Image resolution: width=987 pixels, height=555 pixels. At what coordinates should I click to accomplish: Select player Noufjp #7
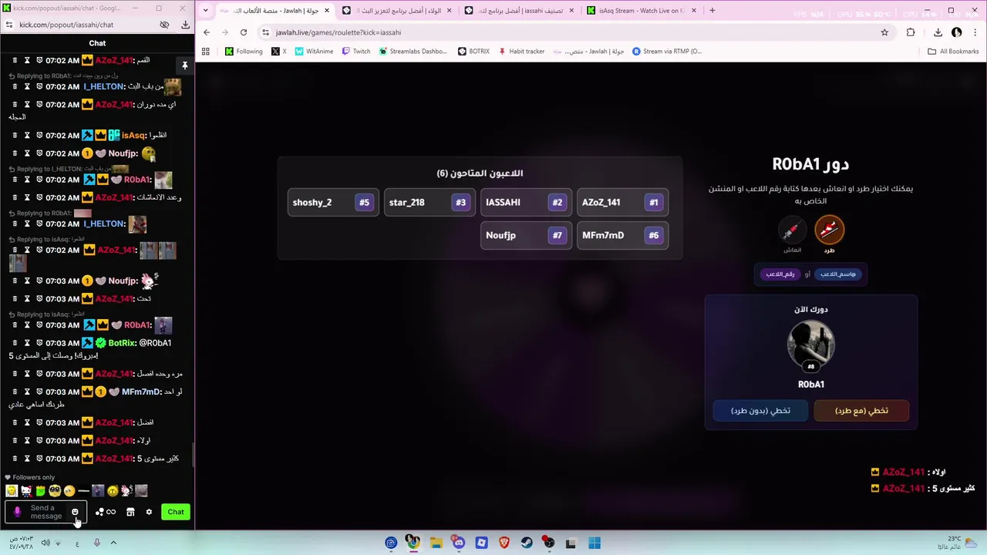[526, 235]
